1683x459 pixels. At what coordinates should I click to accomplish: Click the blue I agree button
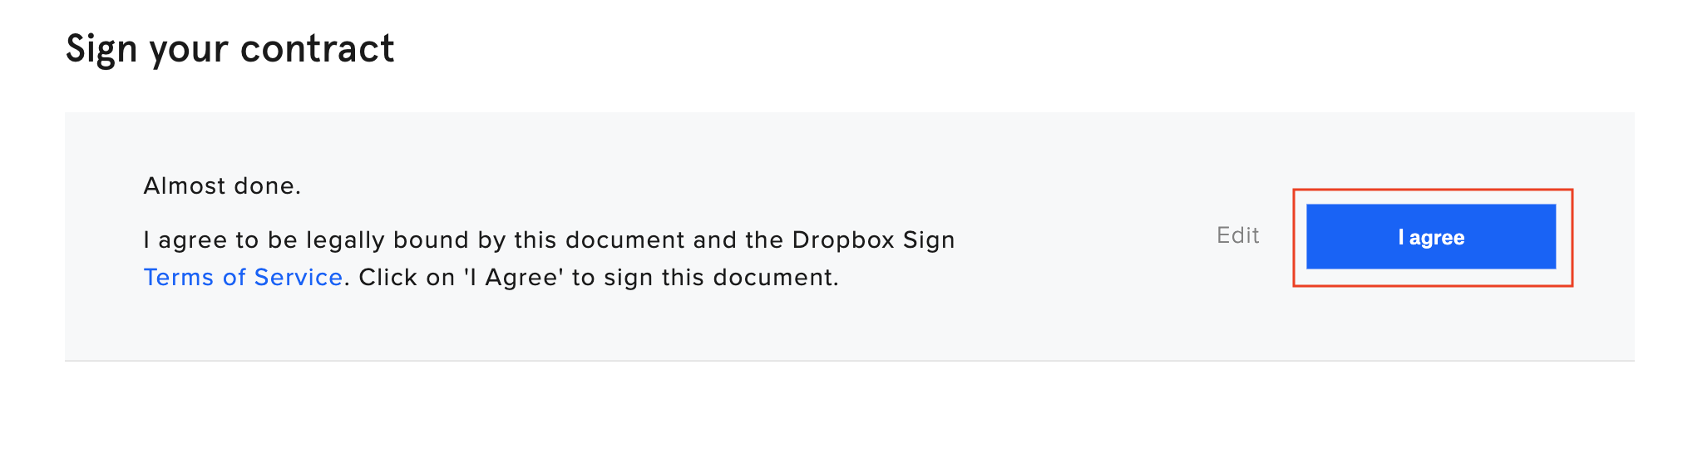[x=1430, y=237]
